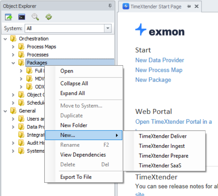Choose Open from the context menu
Viewport: 218px width, 196px height.
coord(84,71)
